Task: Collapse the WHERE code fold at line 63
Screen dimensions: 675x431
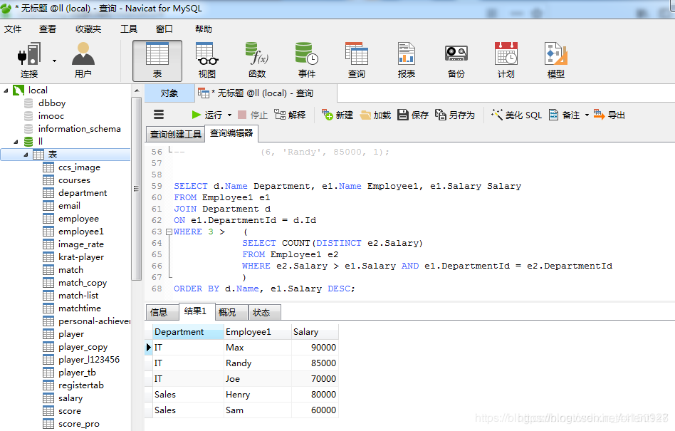Action: 169,232
